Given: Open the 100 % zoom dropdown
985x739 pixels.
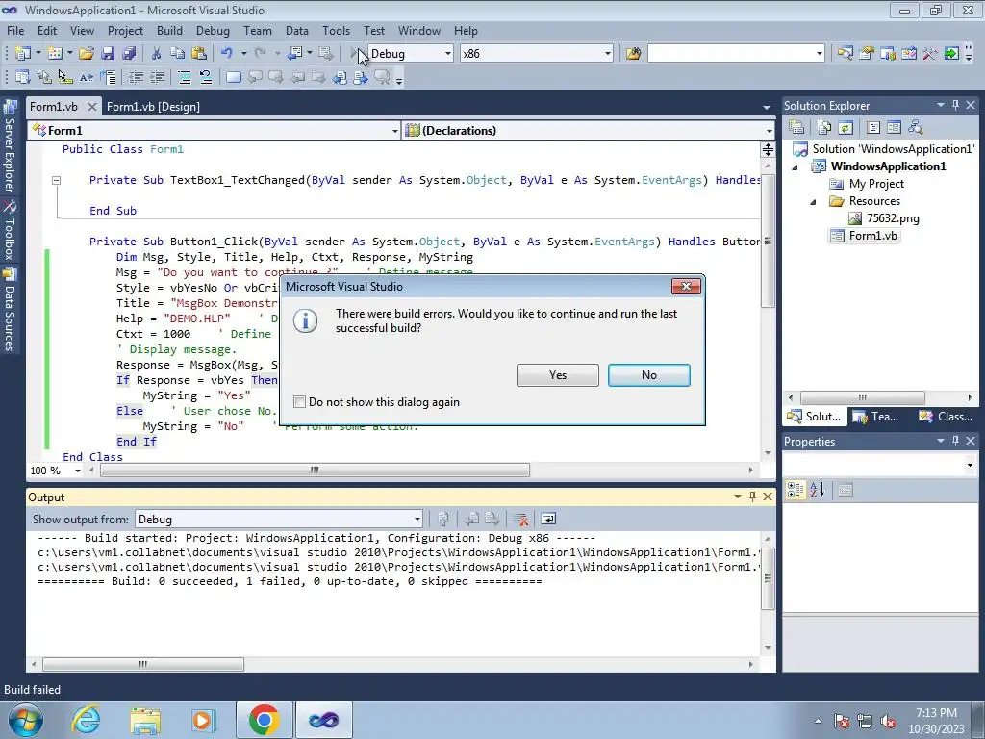Looking at the screenshot, I should pos(78,471).
